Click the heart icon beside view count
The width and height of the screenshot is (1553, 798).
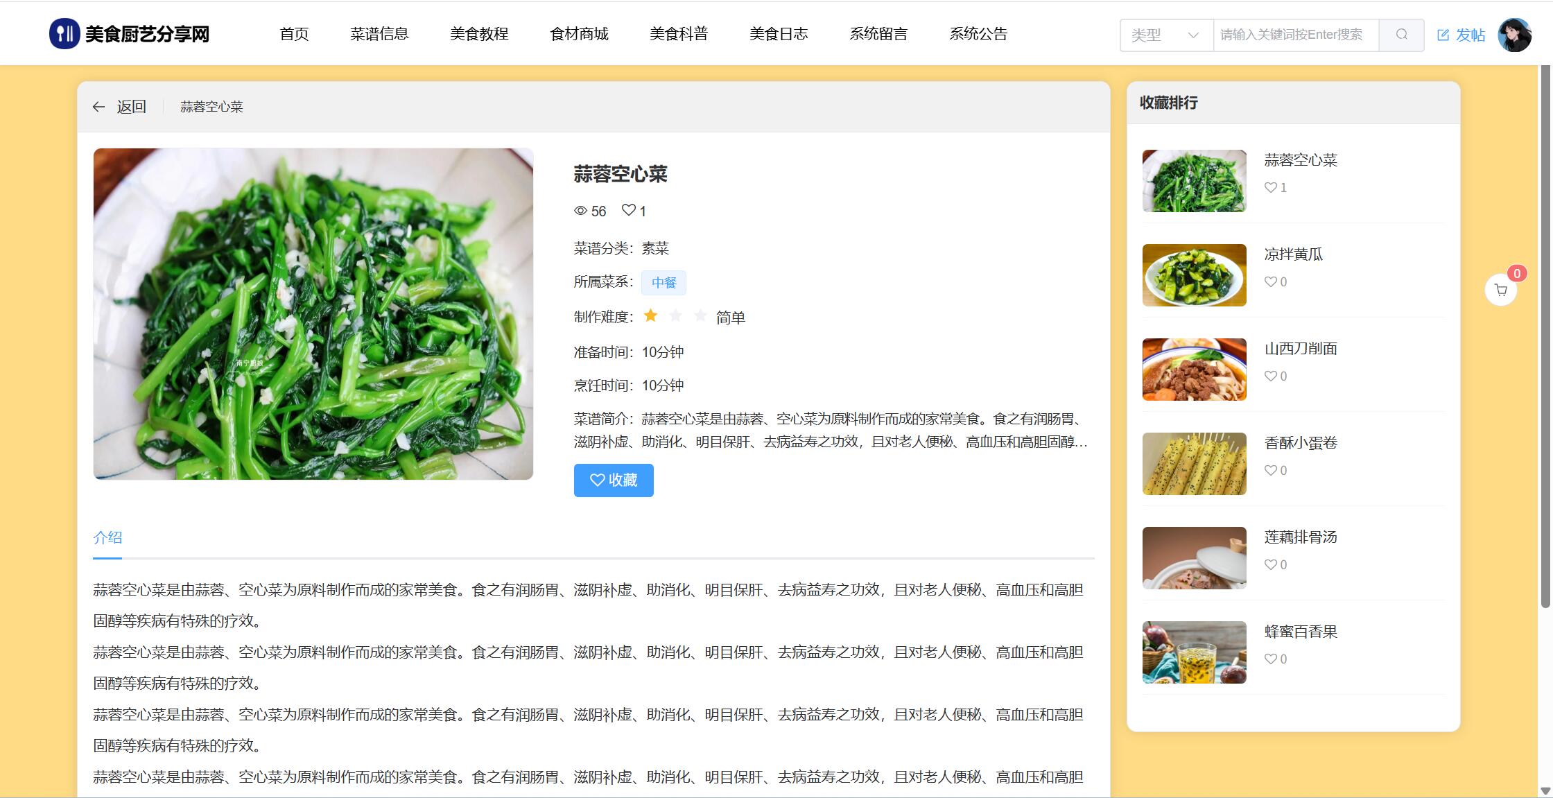(x=628, y=210)
